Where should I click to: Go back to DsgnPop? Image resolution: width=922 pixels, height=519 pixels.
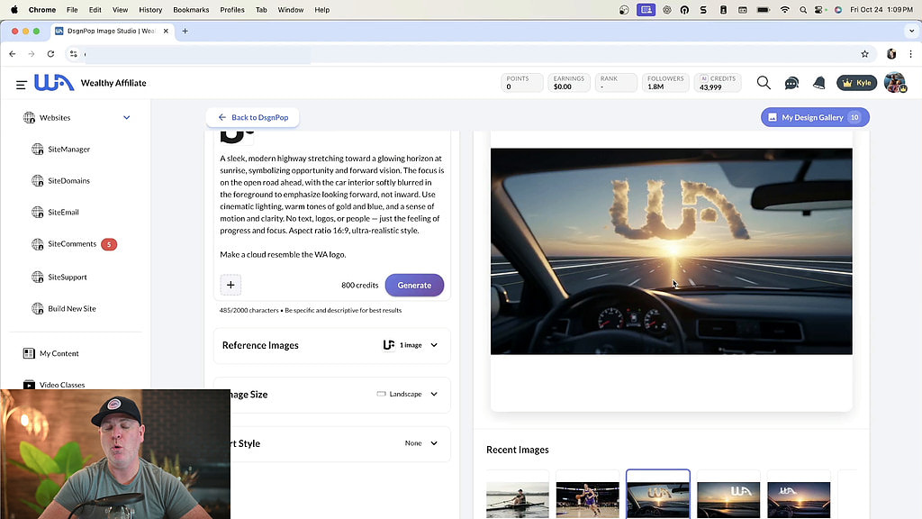(252, 118)
